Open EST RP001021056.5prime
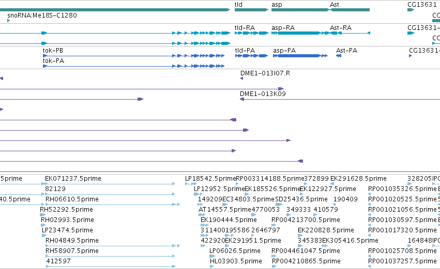Viewport: 440px width, 269px height. tap(402, 210)
